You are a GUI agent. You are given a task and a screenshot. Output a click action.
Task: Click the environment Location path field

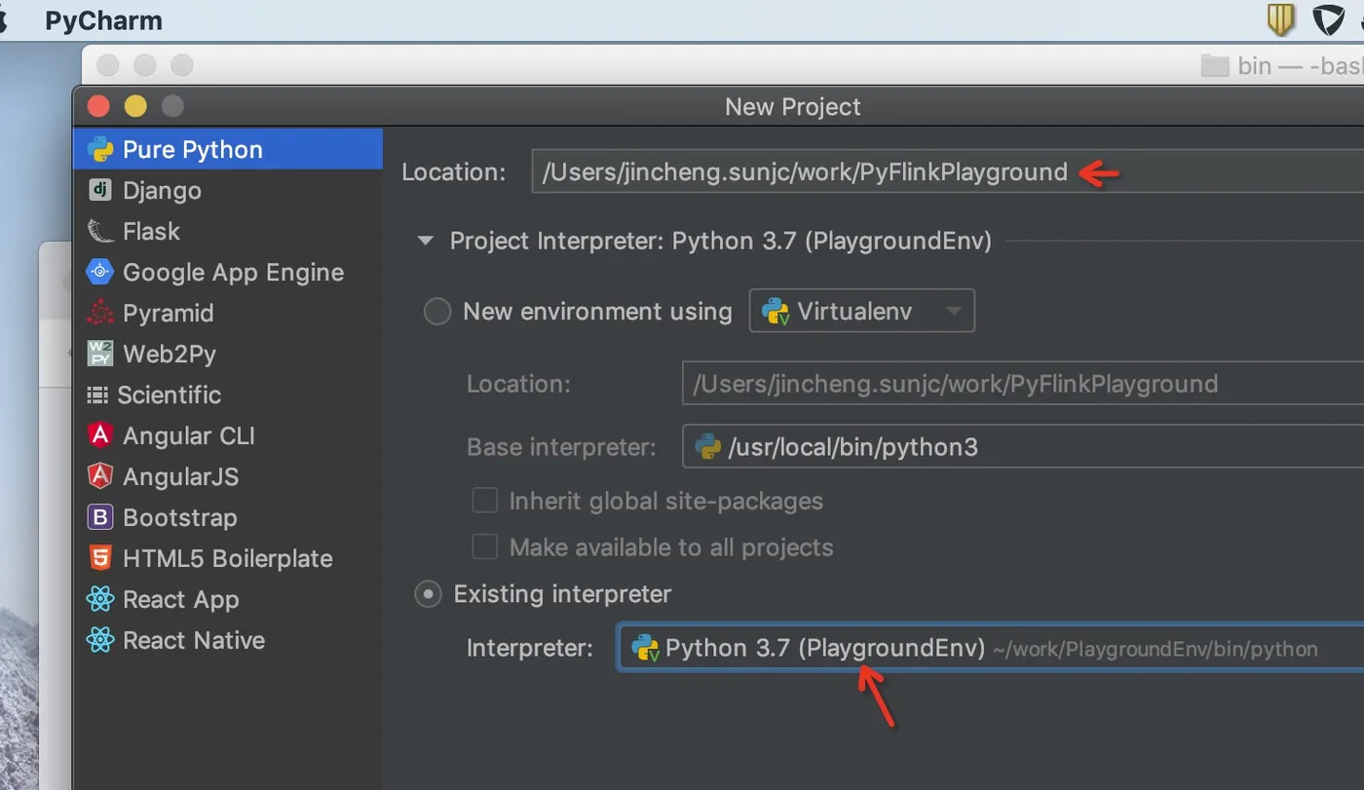point(1023,383)
